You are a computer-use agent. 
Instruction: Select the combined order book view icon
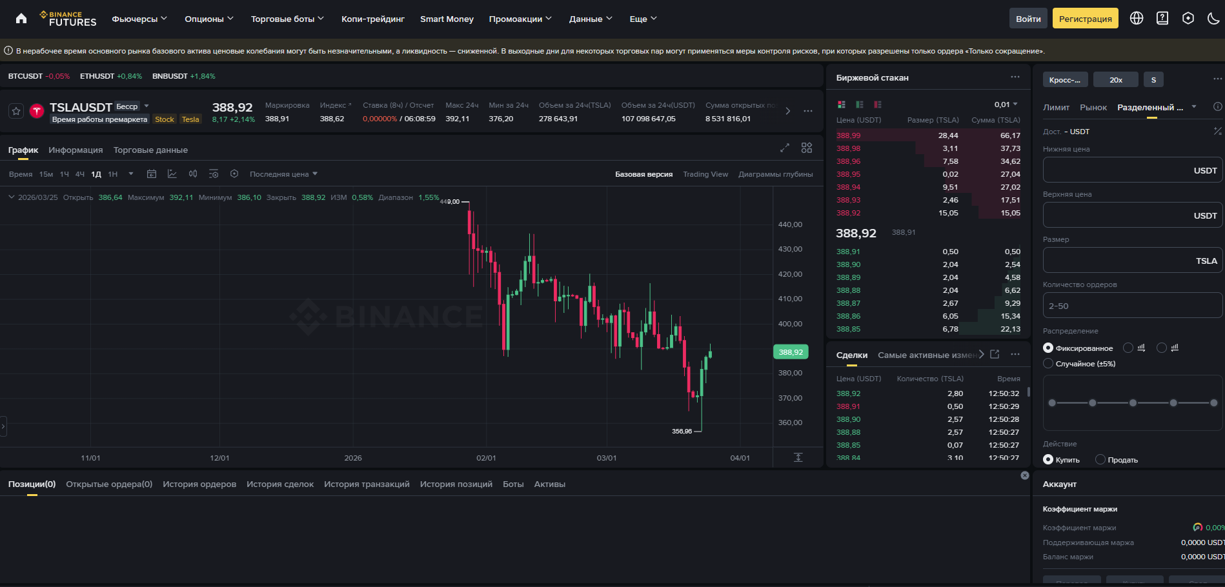click(841, 104)
